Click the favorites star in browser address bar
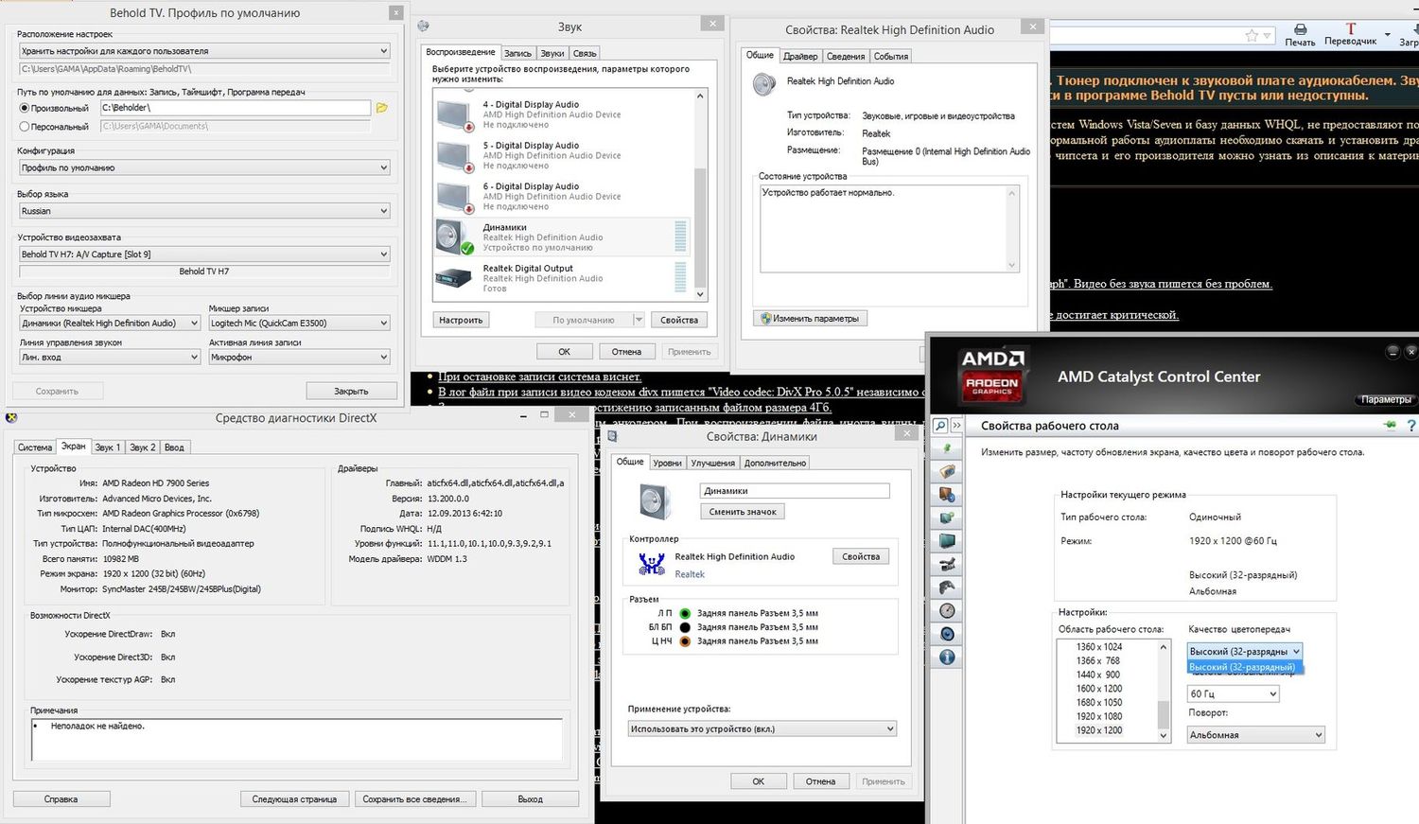The image size is (1419, 824). pyautogui.click(x=1252, y=36)
